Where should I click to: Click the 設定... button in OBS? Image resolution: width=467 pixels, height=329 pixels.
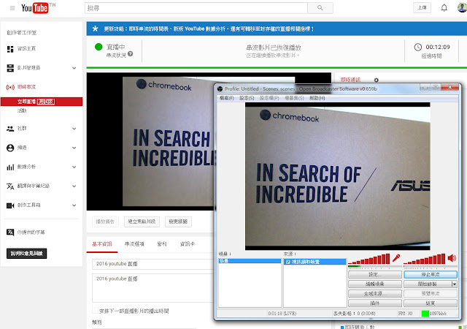click(x=375, y=274)
